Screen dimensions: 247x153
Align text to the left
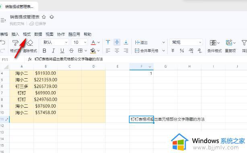coord(108,51)
